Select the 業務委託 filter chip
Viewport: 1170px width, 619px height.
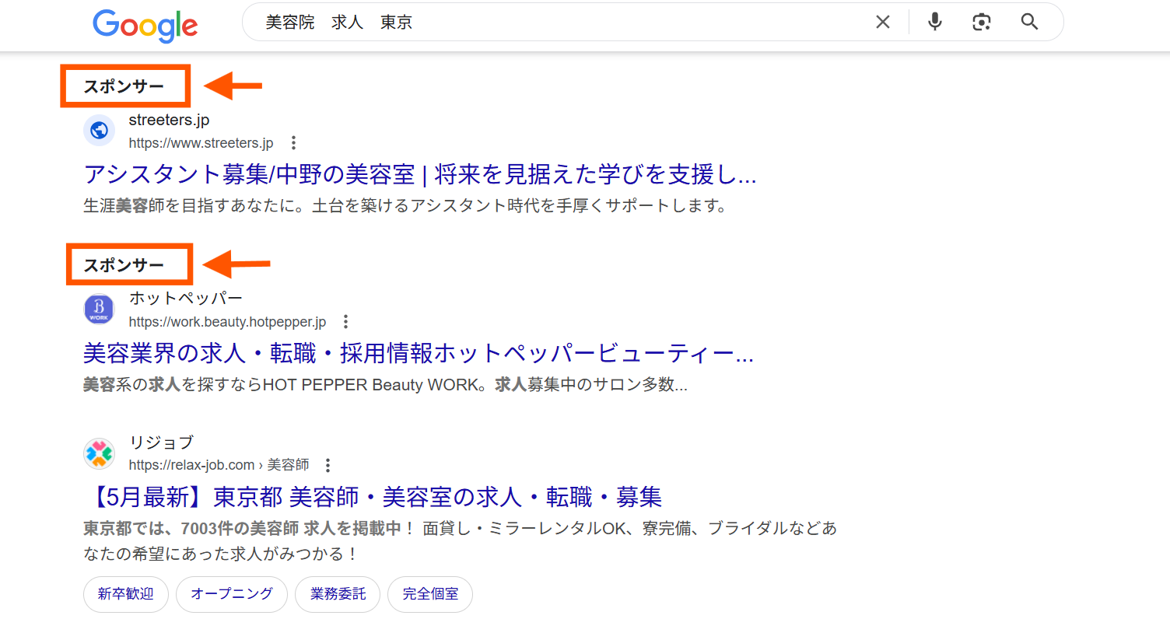338,595
